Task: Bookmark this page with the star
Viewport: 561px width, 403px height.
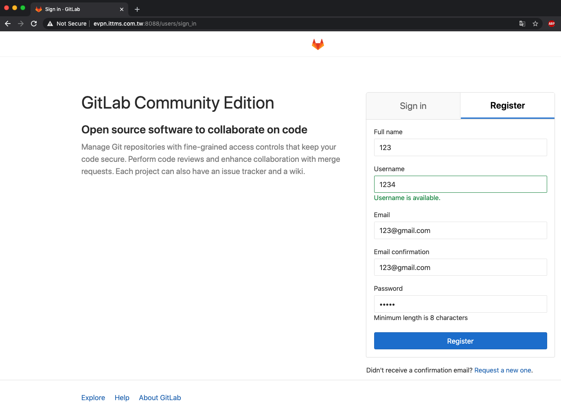Action: tap(535, 24)
